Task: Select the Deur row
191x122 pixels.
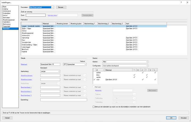Action: pyautogui.click(x=94, y=40)
